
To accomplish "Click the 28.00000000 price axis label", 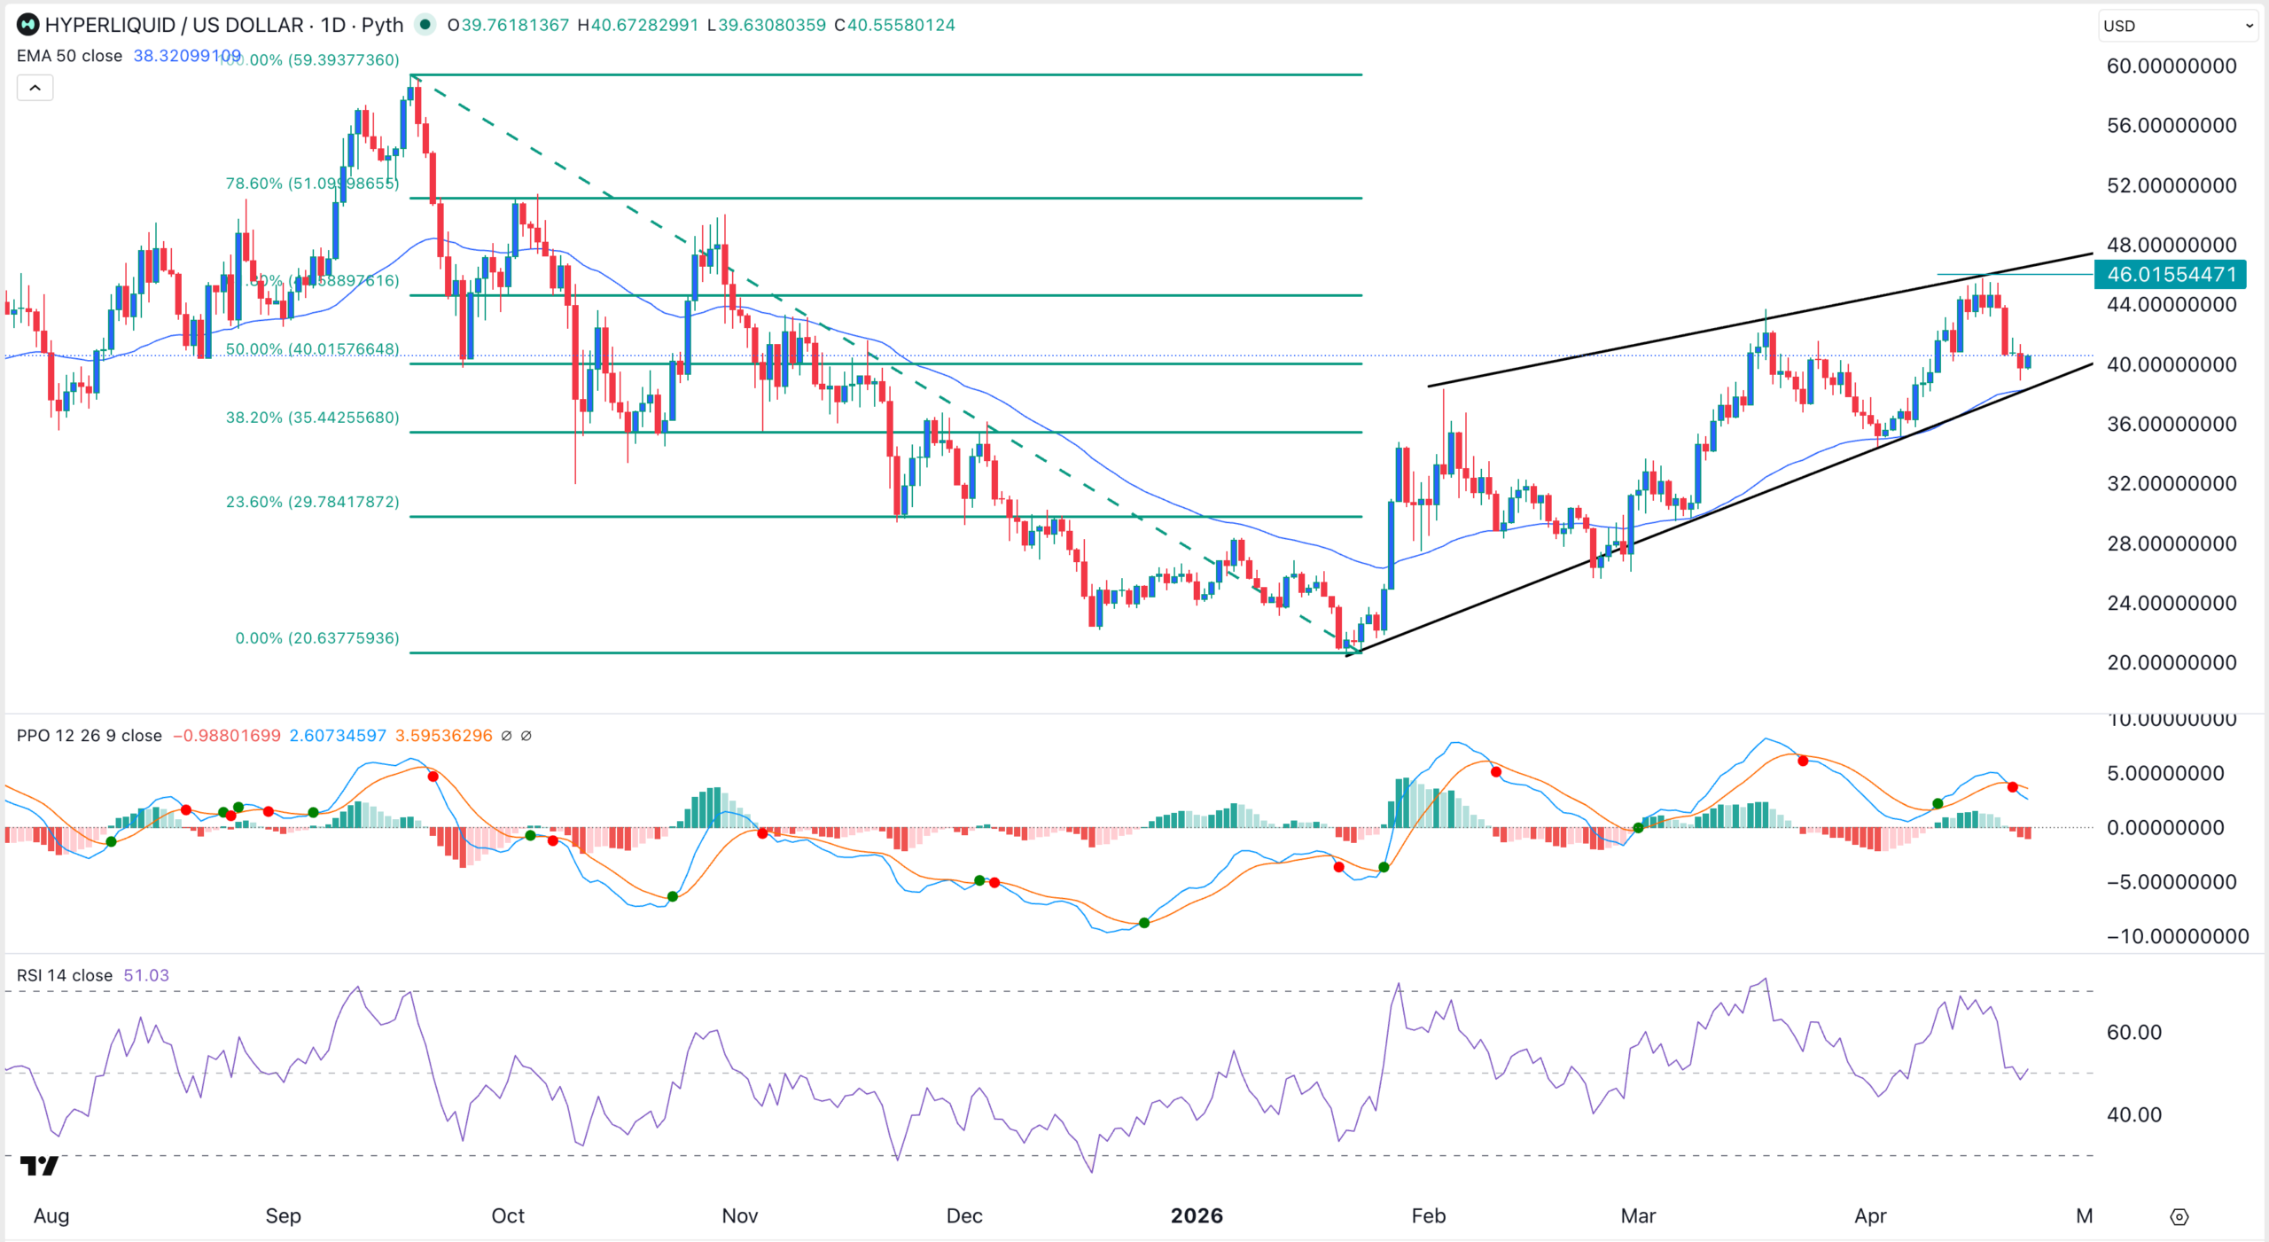I will coord(2172,543).
